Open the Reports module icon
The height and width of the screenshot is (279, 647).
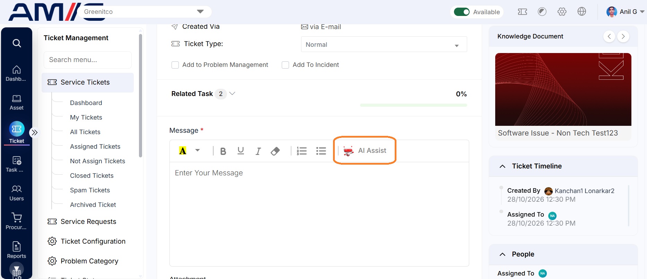pos(16,250)
